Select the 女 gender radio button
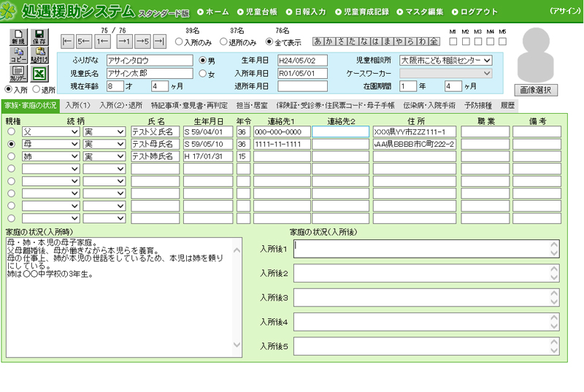This screenshot has width=584, height=392. (x=202, y=74)
